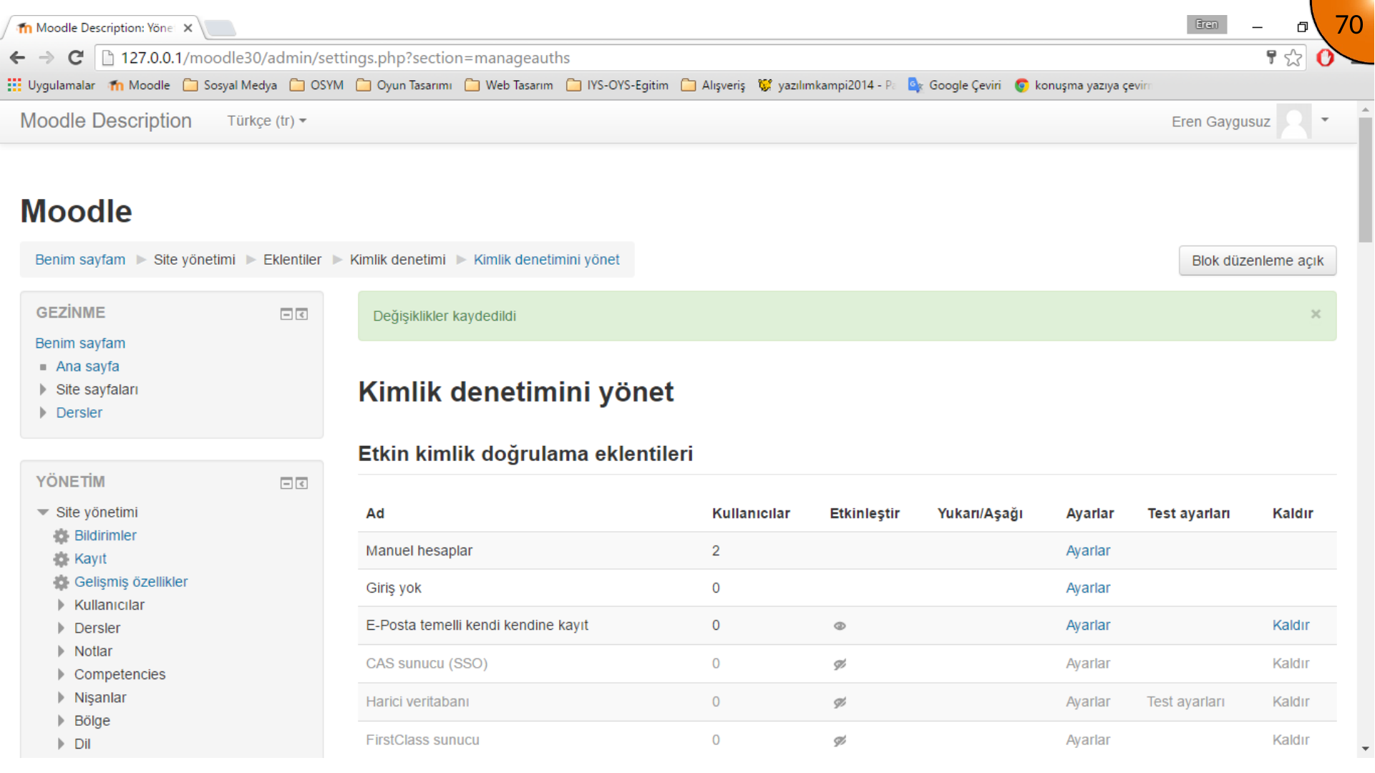The height and width of the screenshot is (773, 1375).
Task: Collapse the Yönetim block with hide icon
Action: (286, 483)
